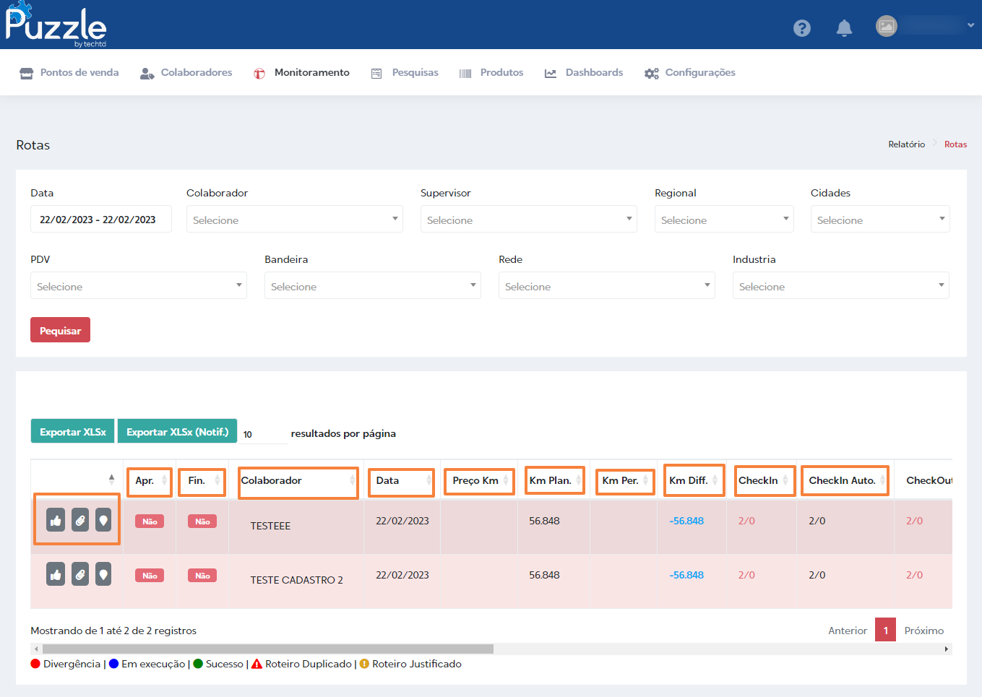Sort table by Km Per. column

tap(625, 481)
